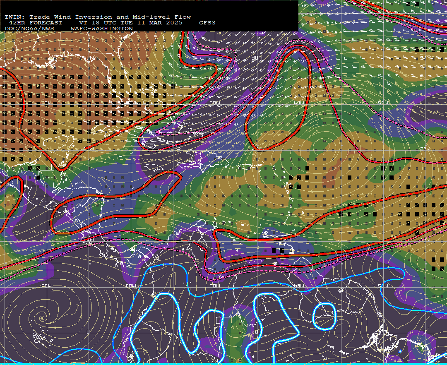447x365 pixels.
Task: Click the '10N' label at the right edge
Action: (x=425, y=241)
